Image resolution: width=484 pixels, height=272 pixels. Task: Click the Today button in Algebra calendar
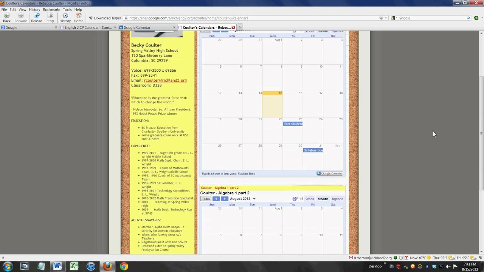[206, 199]
